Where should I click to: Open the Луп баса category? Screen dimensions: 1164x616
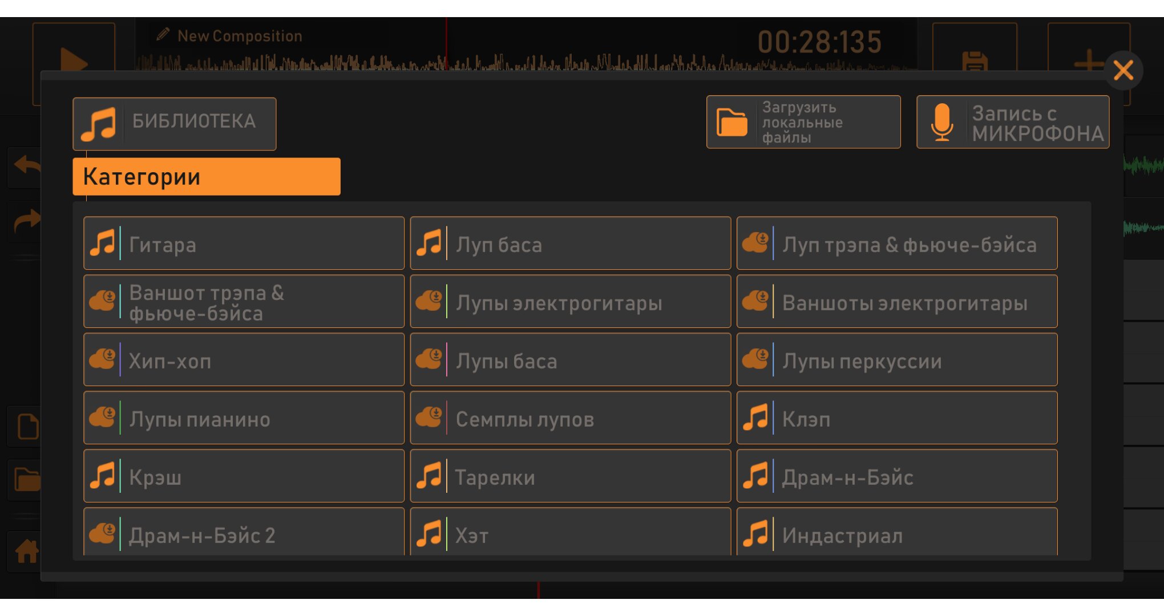(570, 244)
